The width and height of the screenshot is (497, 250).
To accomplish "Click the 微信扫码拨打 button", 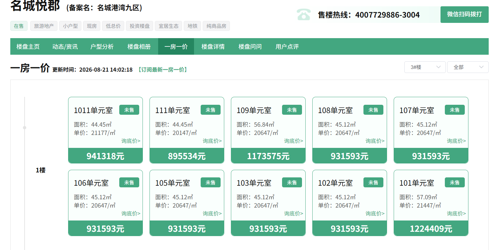I will tap(464, 15).
